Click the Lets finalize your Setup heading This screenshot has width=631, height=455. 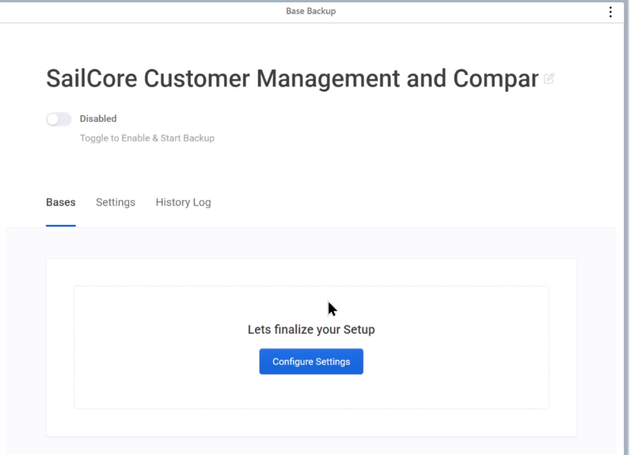pos(311,329)
